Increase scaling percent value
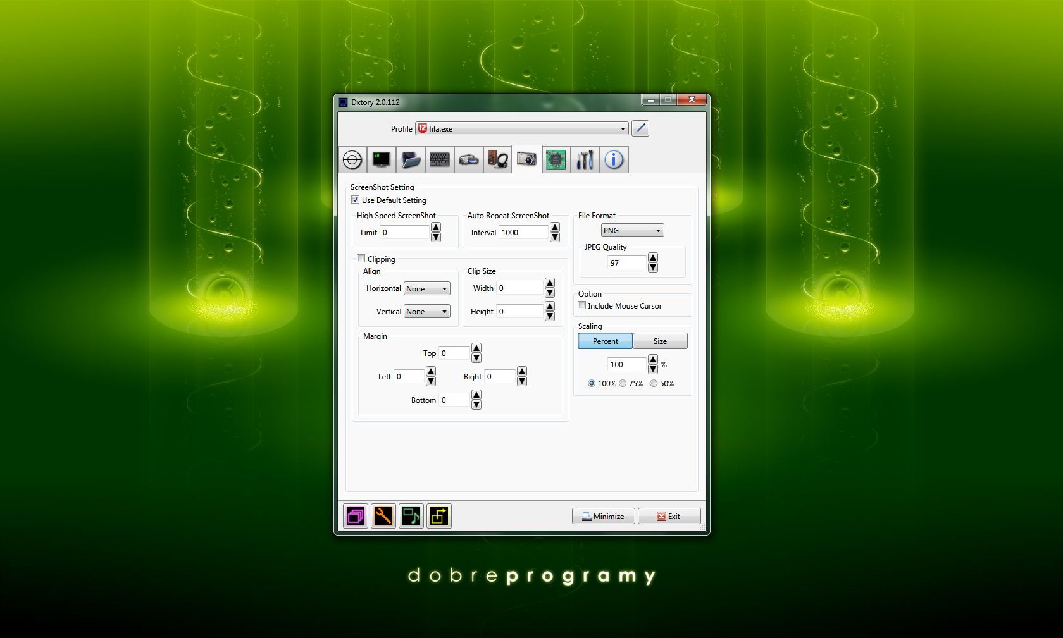1063x638 pixels. click(x=653, y=360)
